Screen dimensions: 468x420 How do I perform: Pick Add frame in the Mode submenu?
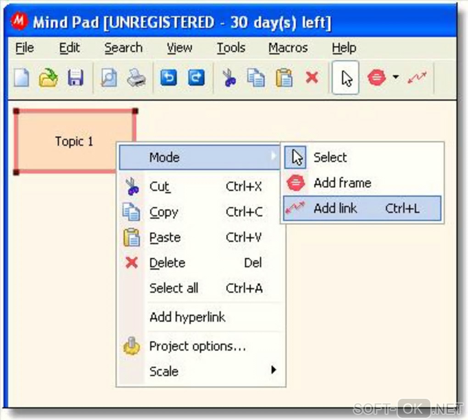tap(362, 182)
